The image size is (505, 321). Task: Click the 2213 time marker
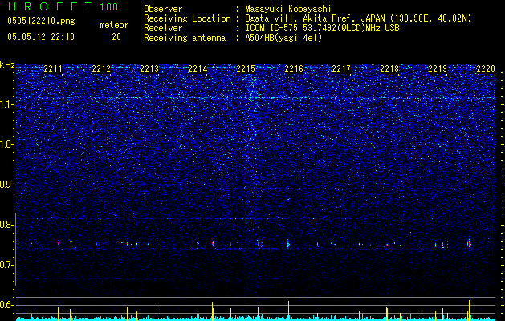coord(149,69)
